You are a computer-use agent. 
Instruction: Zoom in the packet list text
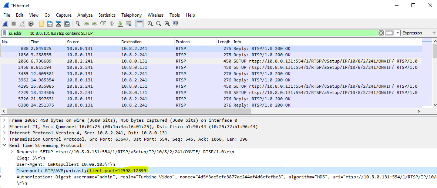coord(150,24)
